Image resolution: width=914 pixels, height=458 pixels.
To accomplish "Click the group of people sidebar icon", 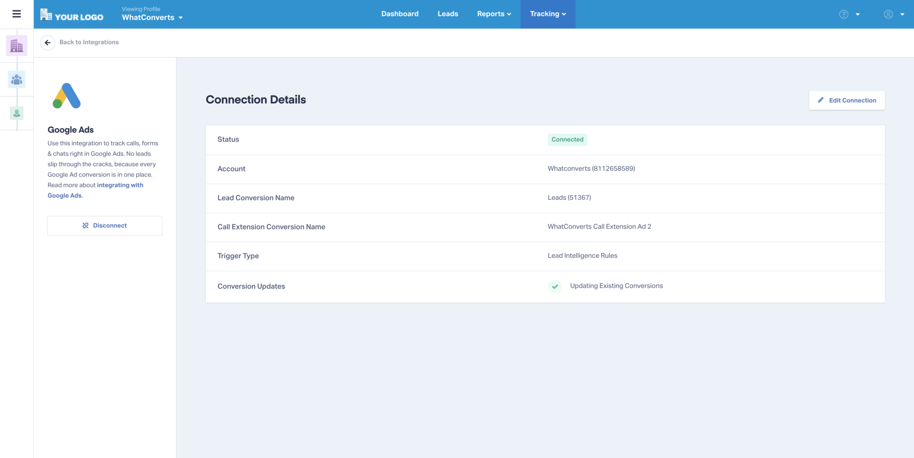I will (17, 79).
